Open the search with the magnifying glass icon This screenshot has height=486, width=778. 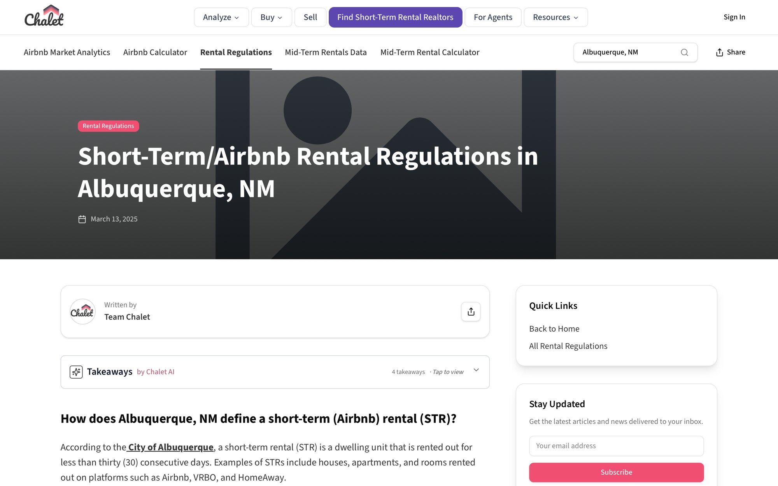[x=684, y=52]
